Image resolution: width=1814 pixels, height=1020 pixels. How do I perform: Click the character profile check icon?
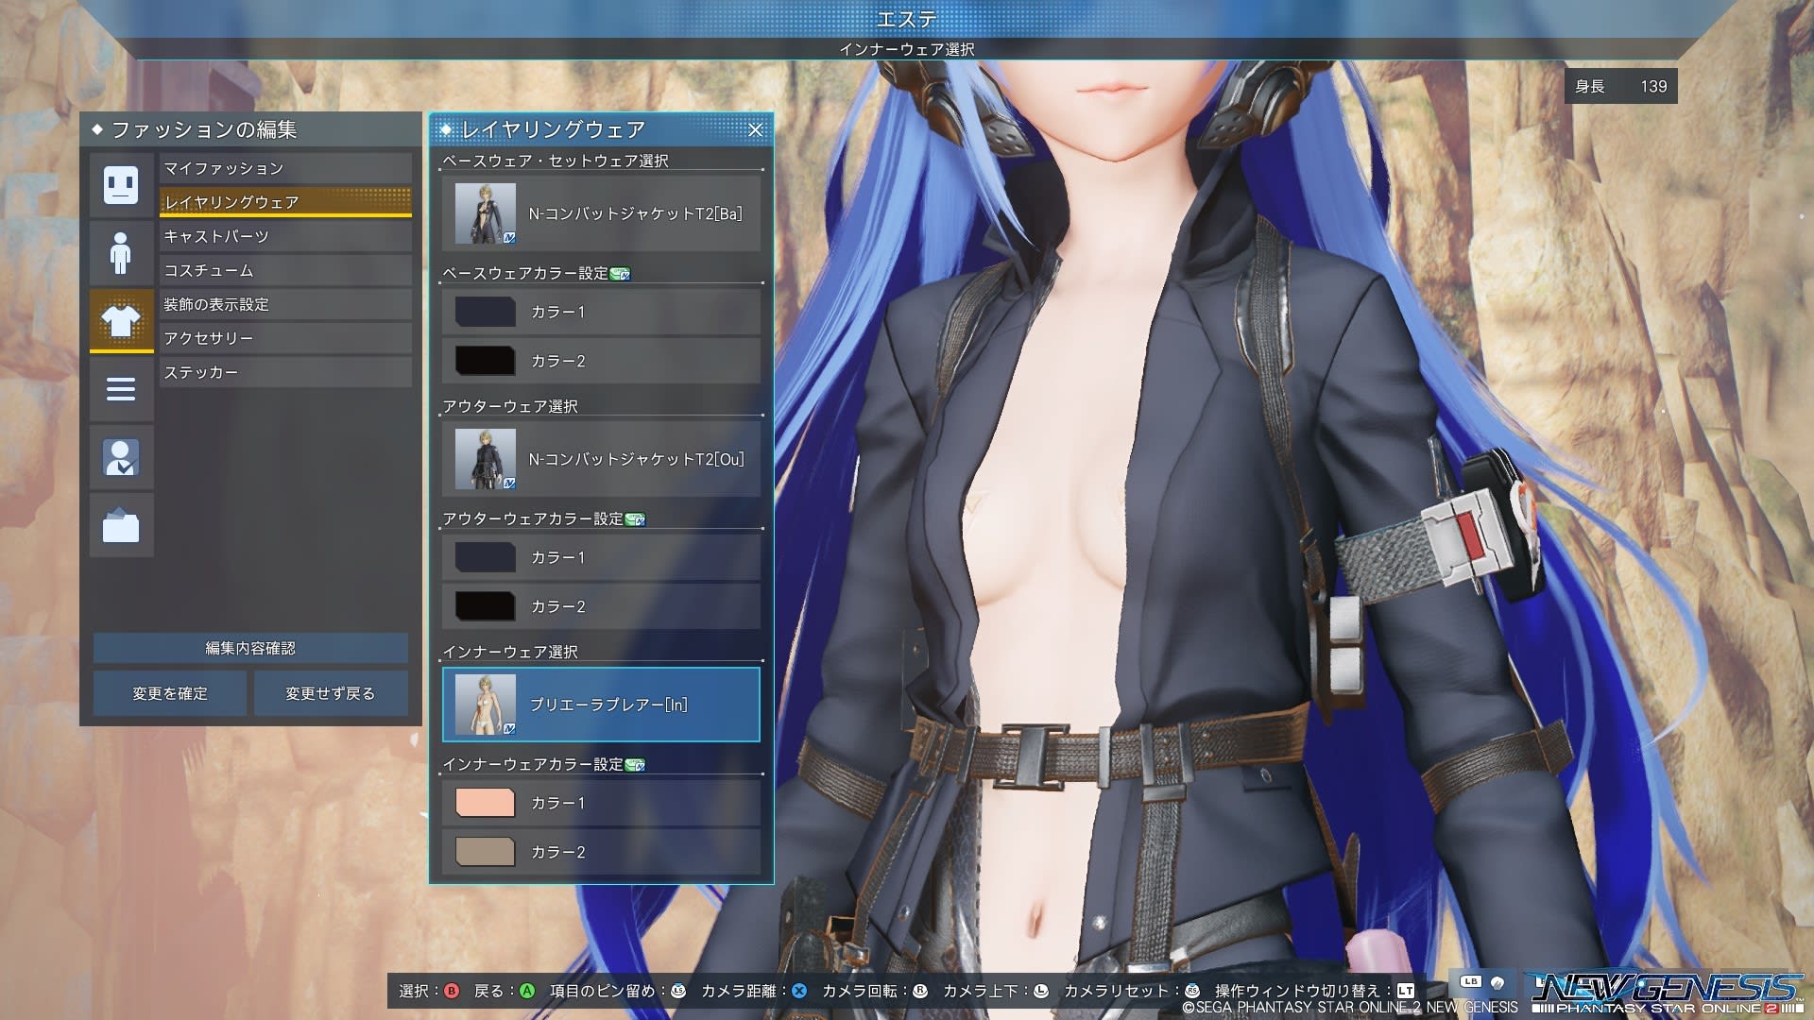(121, 457)
